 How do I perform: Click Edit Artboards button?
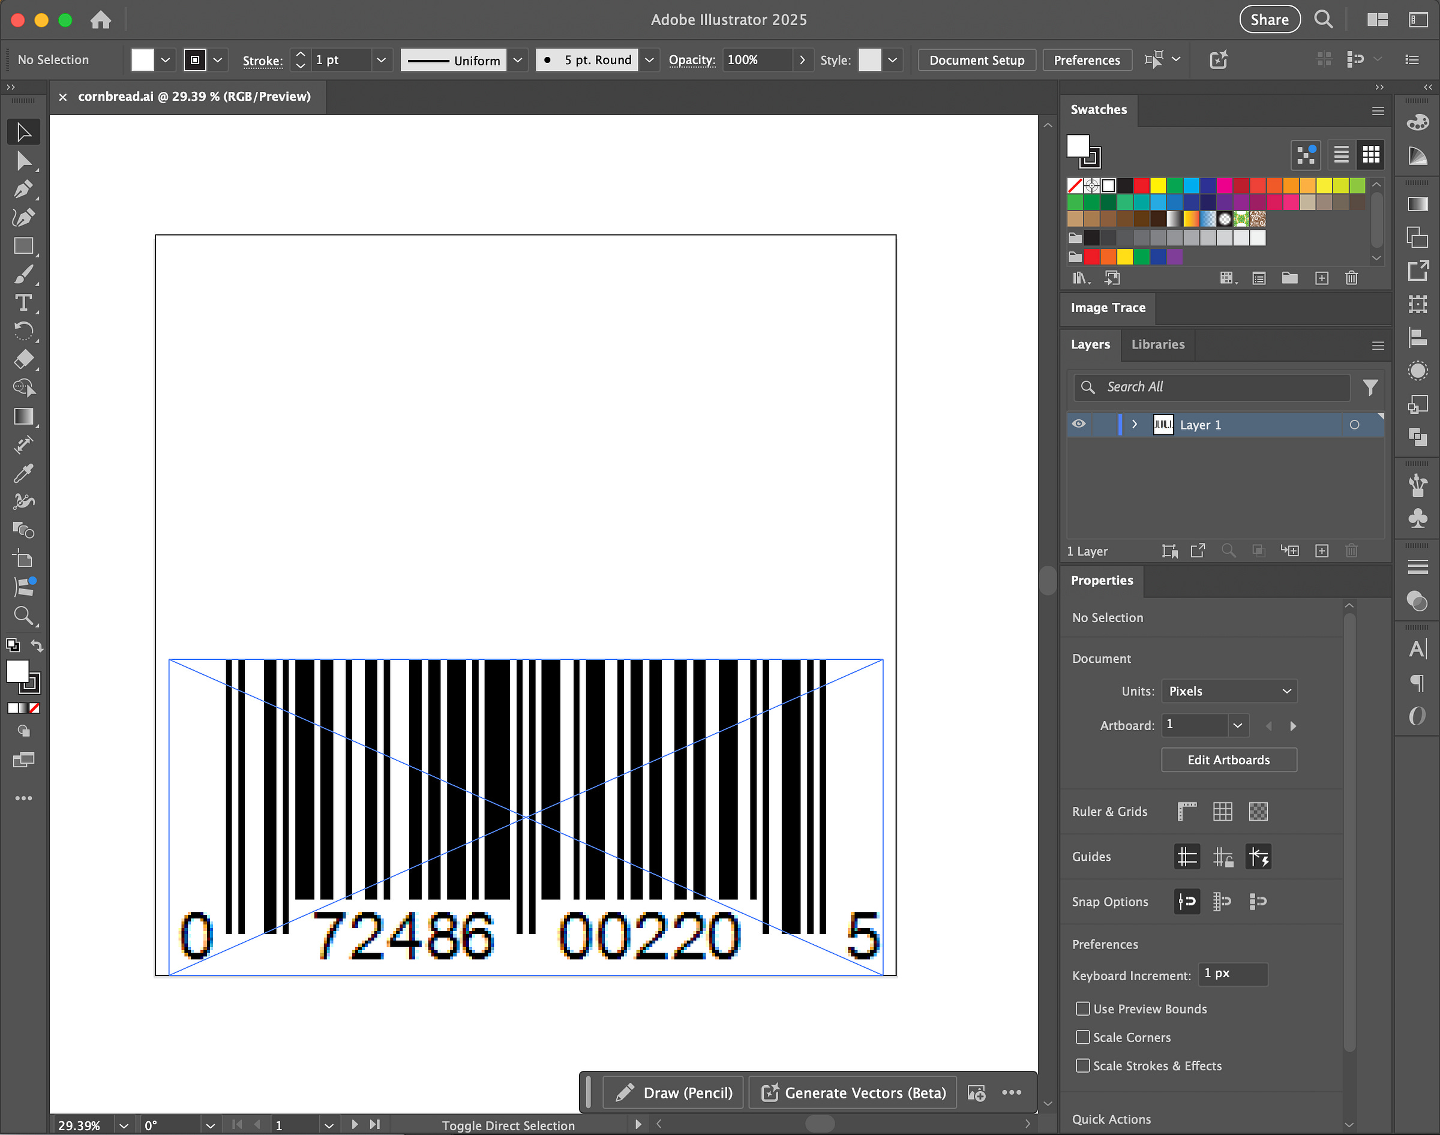pyautogui.click(x=1229, y=759)
